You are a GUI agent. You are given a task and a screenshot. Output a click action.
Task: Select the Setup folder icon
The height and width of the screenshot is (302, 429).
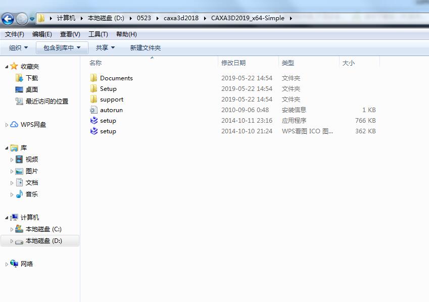(x=93, y=89)
